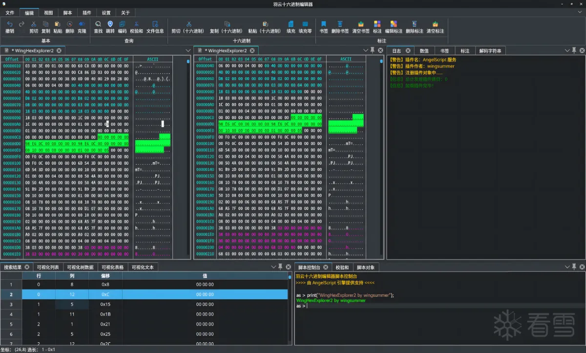Image resolution: width=586 pixels, height=353 pixels.
Task: Pin the 日志 log panel
Action: pyautogui.click(x=574, y=50)
